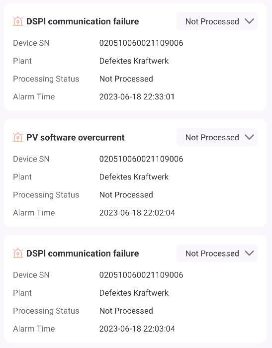Click chevron arrow in first alarm card
Viewport: 272px width, 348px height.
(x=249, y=21)
